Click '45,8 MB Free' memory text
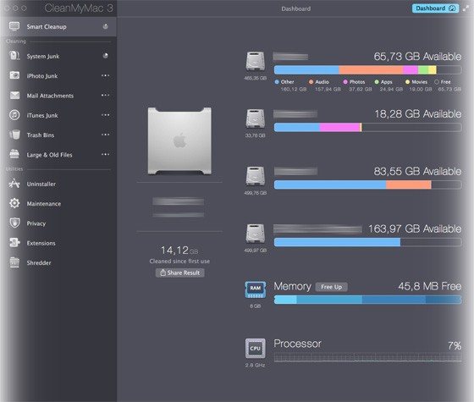 coord(430,286)
